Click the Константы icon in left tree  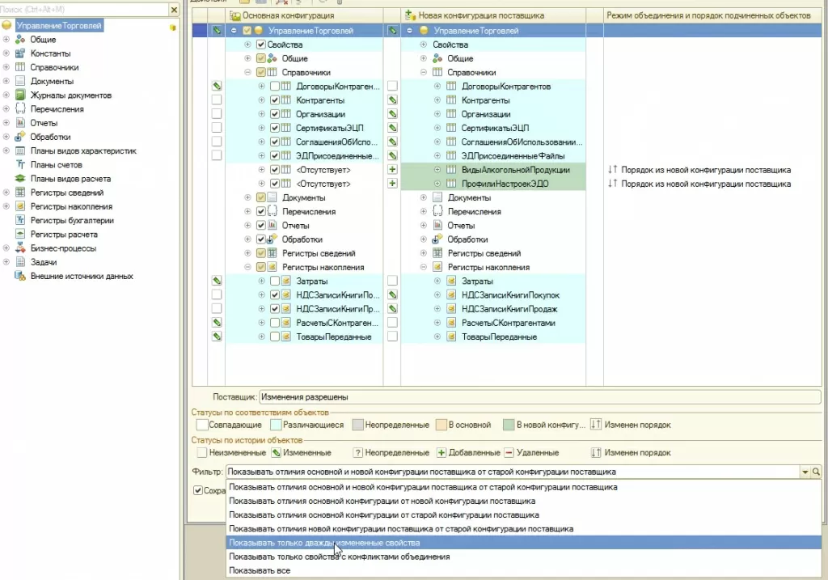[x=20, y=53]
